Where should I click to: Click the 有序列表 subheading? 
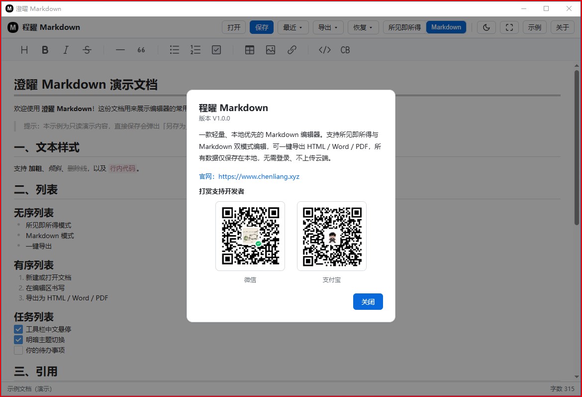pyautogui.click(x=34, y=265)
